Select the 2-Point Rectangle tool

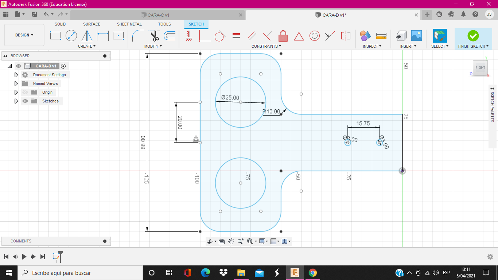(55, 36)
